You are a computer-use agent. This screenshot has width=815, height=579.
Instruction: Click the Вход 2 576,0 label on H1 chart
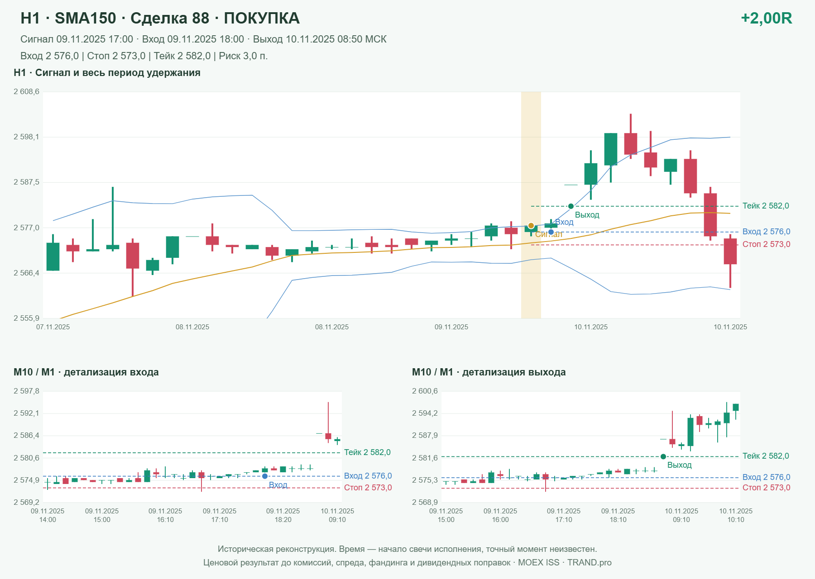[x=766, y=232]
